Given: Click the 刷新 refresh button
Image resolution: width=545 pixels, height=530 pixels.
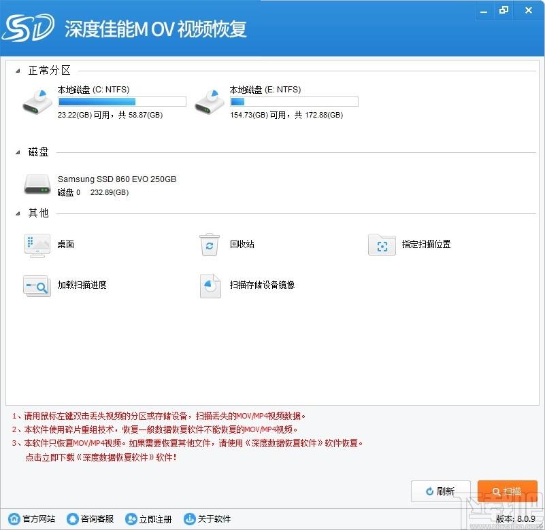Looking at the screenshot, I should tap(440, 491).
